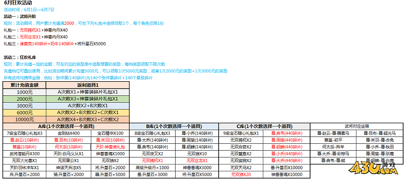Screen dimensions: 405x180
Task: Select the B库 table header
Action: click(174, 127)
